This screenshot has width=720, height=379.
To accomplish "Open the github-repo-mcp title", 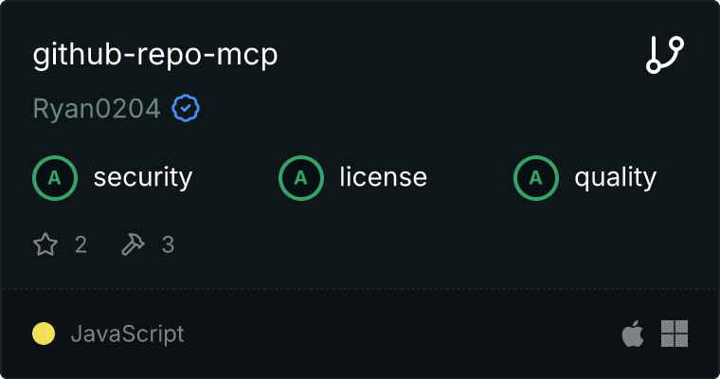I will [x=155, y=55].
